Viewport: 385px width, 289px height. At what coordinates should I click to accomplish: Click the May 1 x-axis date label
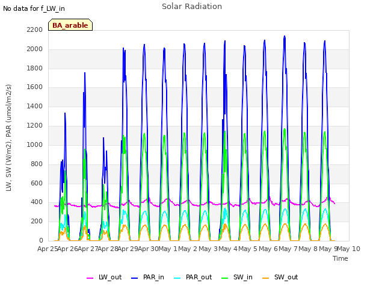click(168, 249)
